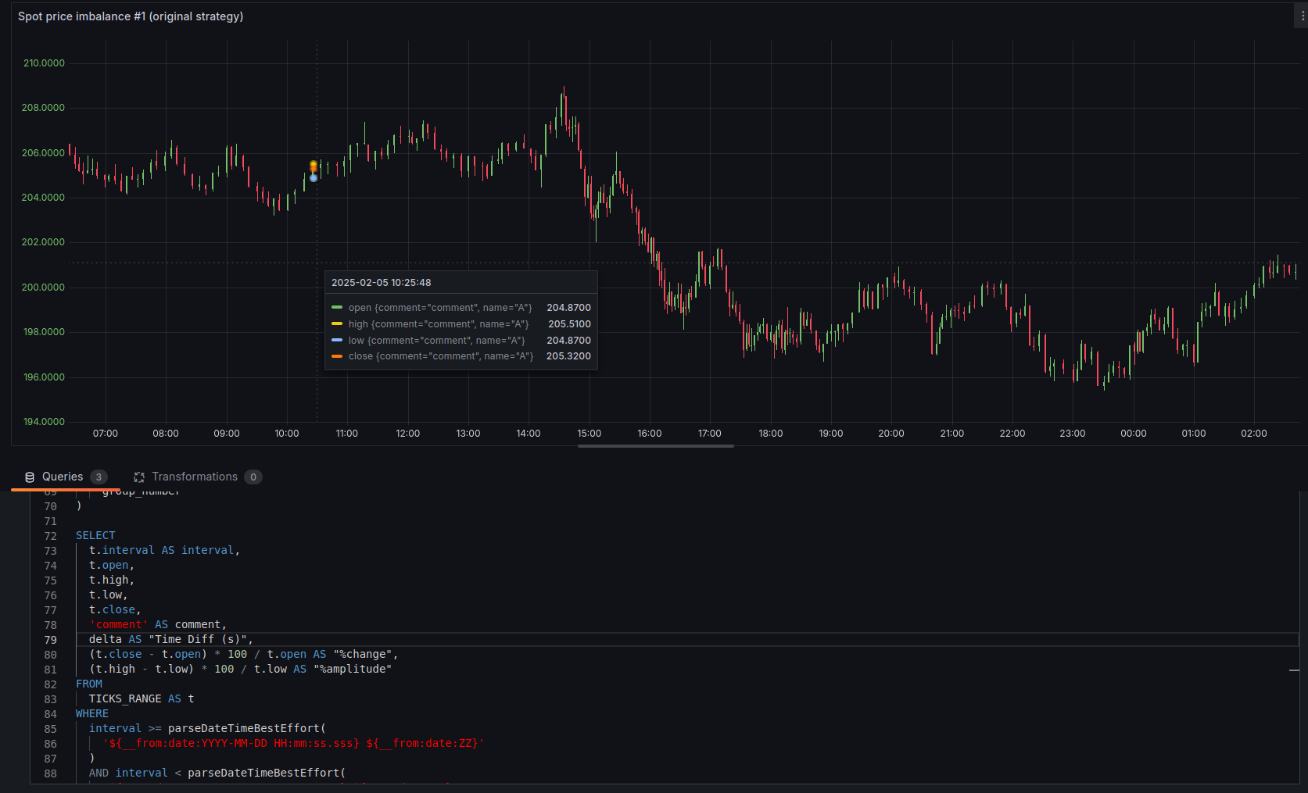1308x793 pixels.
Task: Click the 'open' row value 204.8700 in tooltip
Action: point(569,308)
